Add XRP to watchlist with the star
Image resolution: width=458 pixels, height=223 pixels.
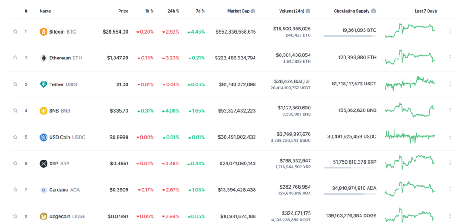(x=15, y=164)
